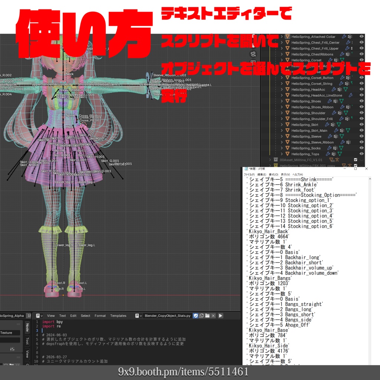Click the editor type icon in text editor header

pyautogui.click(x=38, y=316)
